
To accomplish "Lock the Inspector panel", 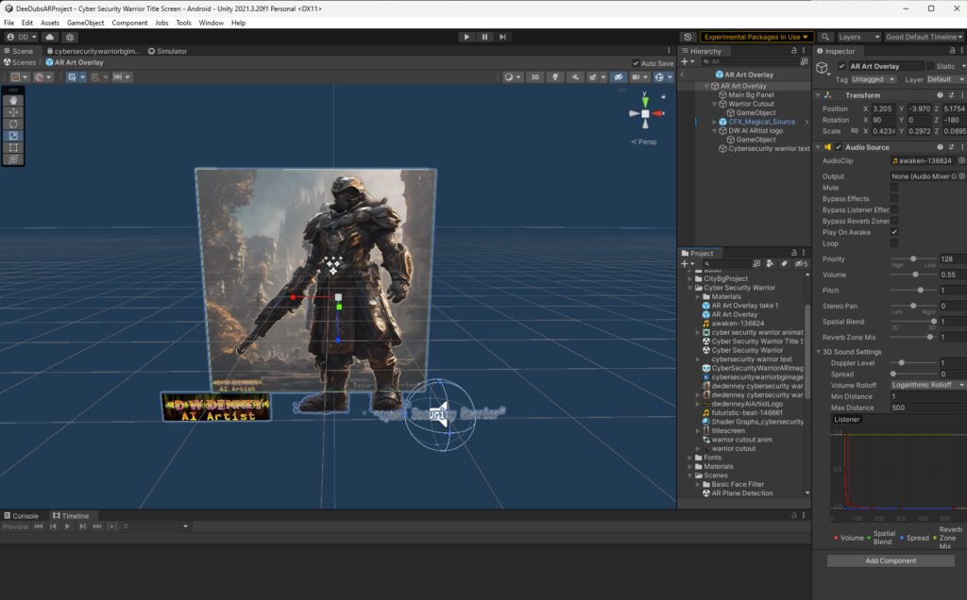I will pos(952,51).
